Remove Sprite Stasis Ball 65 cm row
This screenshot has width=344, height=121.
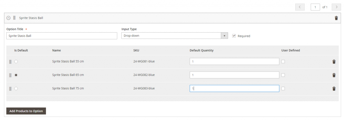click(334, 75)
